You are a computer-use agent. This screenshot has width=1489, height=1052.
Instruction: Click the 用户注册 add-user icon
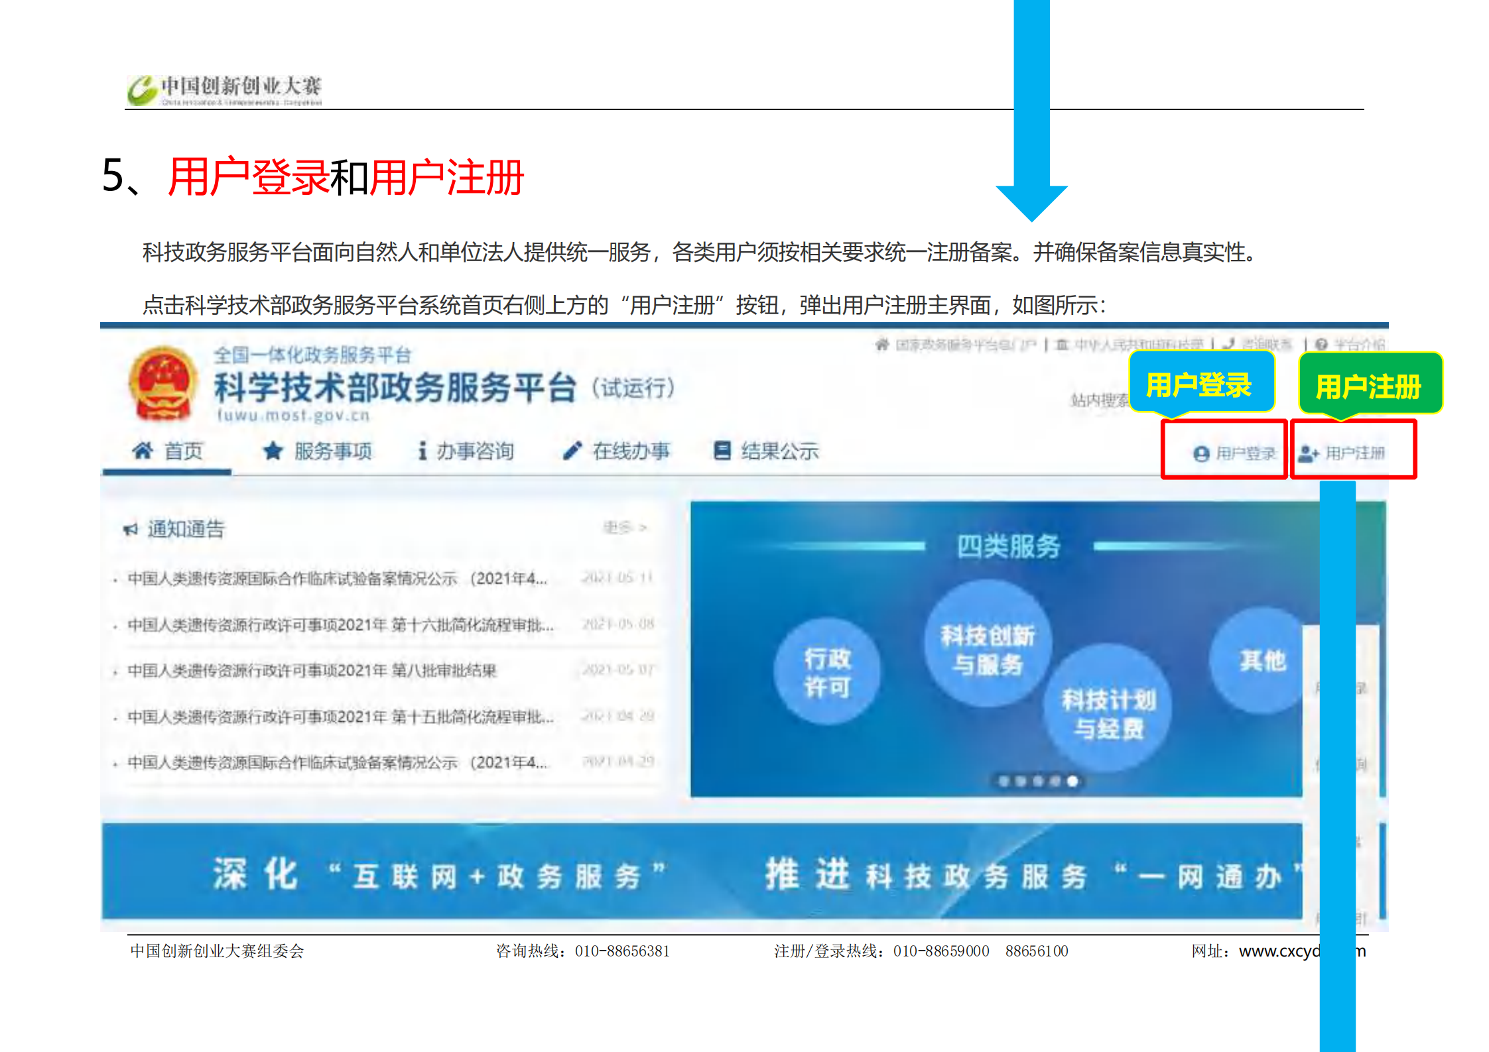coord(1308,453)
